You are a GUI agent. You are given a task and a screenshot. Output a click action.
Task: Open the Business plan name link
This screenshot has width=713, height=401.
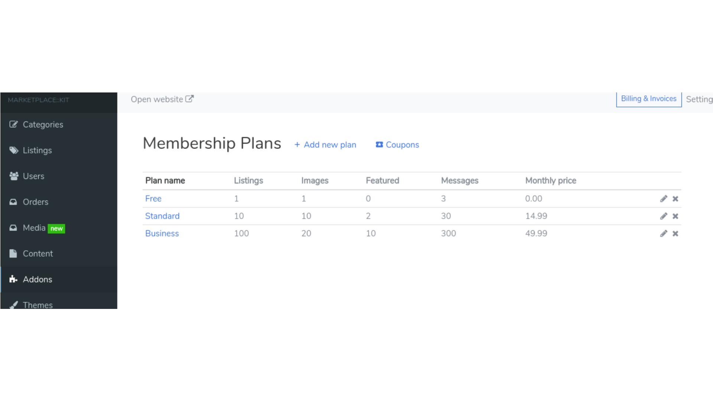(x=162, y=234)
